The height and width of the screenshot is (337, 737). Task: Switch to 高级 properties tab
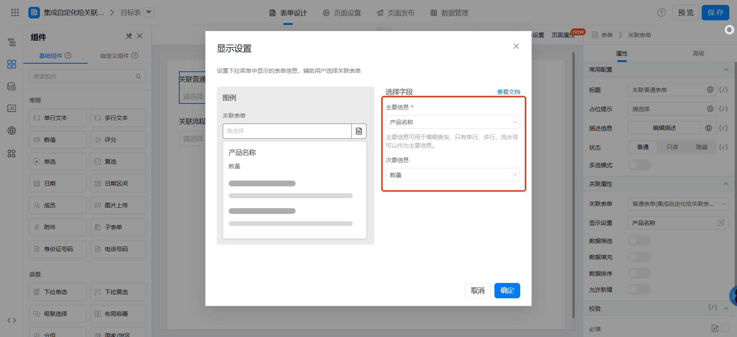pos(698,53)
